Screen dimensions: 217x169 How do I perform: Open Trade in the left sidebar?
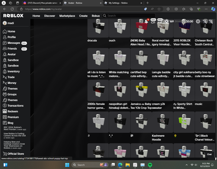[9, 77]
